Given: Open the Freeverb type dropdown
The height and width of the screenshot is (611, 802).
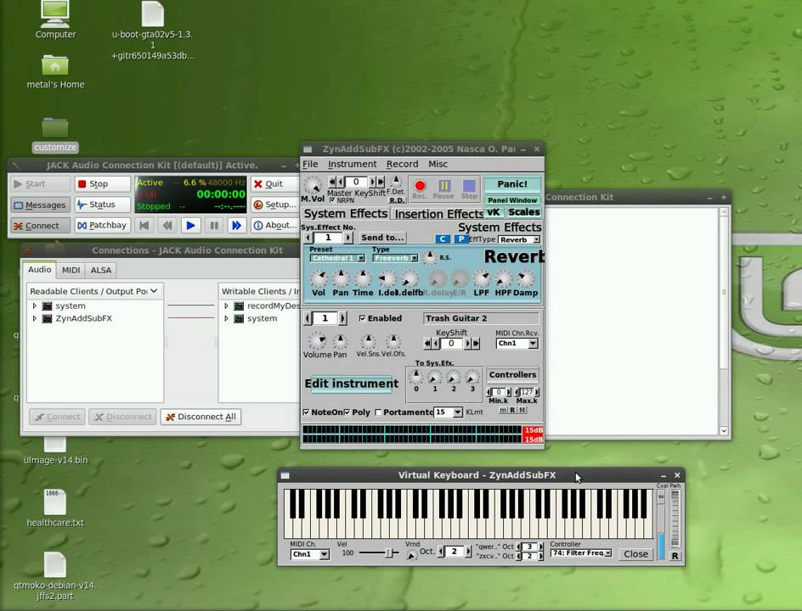Looking at the screenshot, I should pos(395,258).
